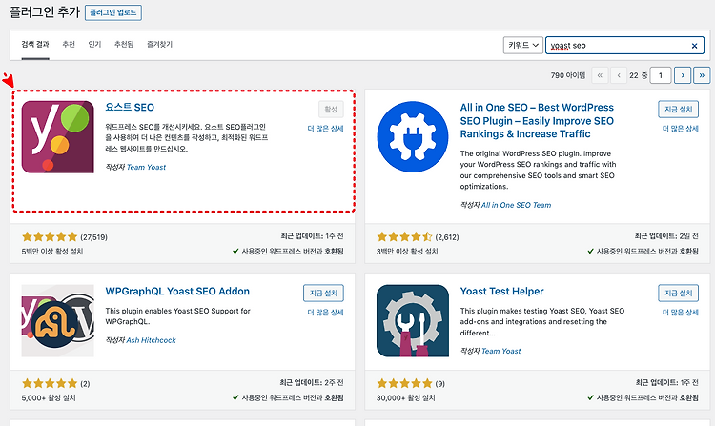View more details for WPGraphQL Yoast SEO Addon

(325, 312)
